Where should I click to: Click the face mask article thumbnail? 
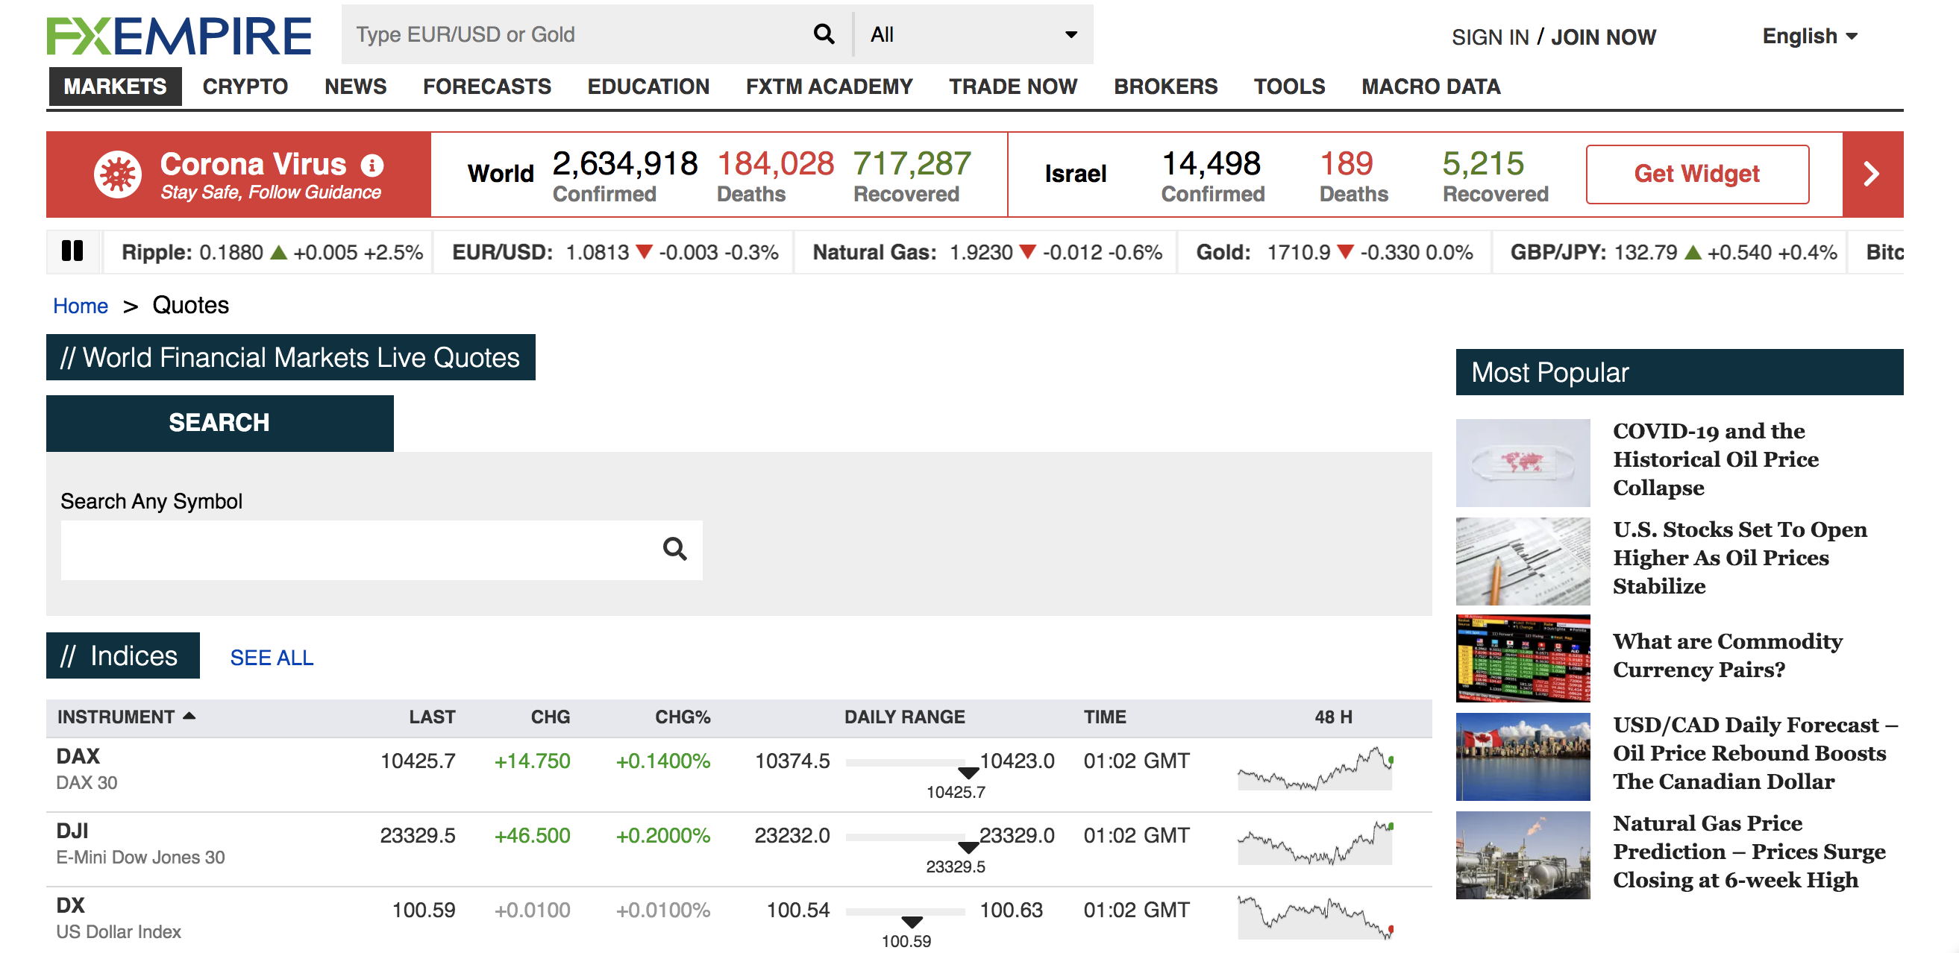tap(1523, 462)
